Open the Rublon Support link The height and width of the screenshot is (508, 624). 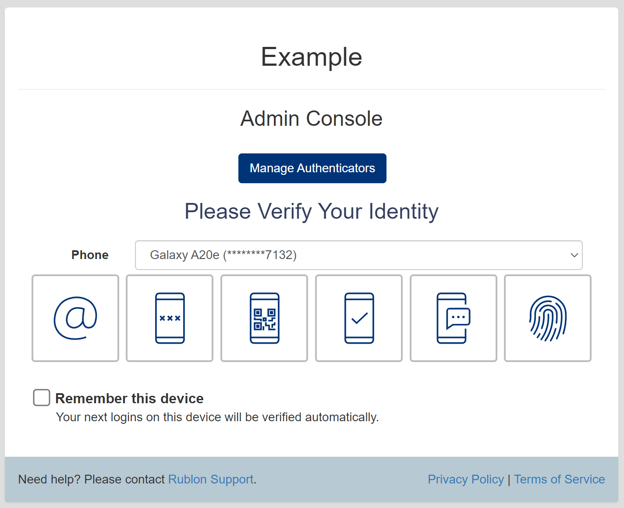211,480
